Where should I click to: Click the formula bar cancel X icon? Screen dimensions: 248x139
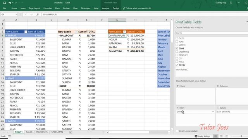click(26, 15)
